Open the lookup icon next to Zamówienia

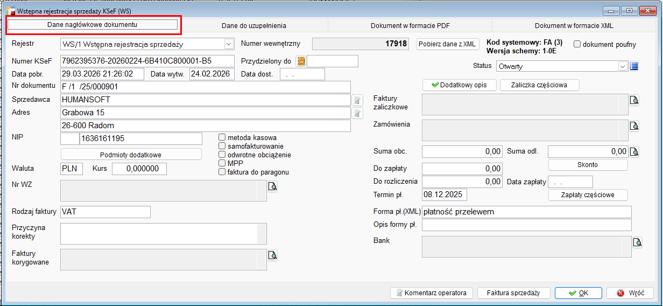(634, 126)
